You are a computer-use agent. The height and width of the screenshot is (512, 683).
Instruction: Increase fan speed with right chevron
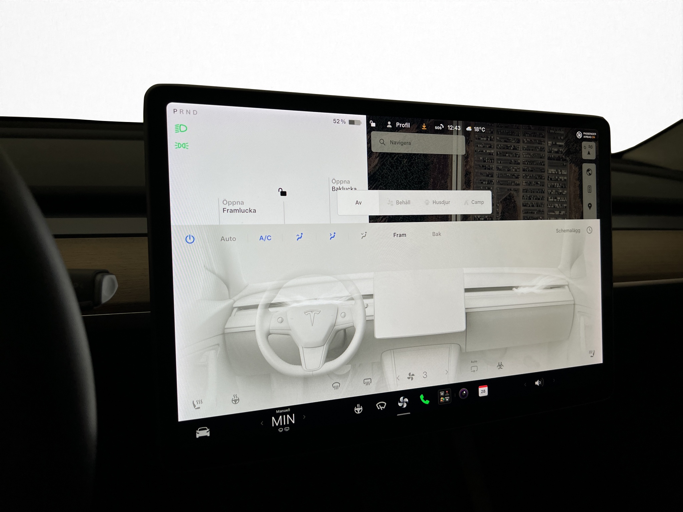tap(447, 372)
